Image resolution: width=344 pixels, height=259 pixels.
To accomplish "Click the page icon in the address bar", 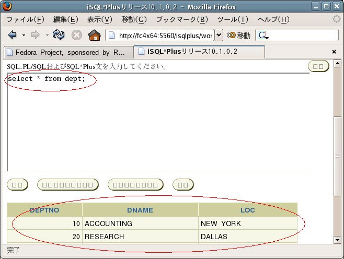I will (112, 35).
